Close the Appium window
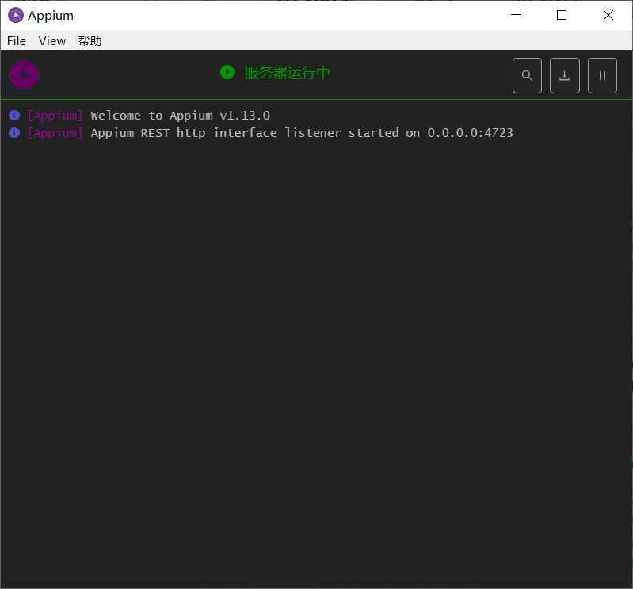The width and height of the screenshot is (633, 589). coord(608,15)
